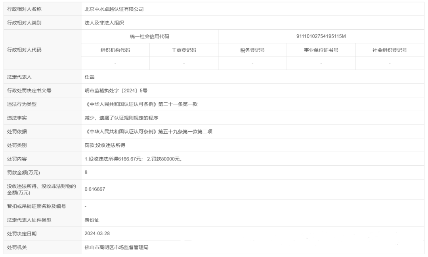The image size is (428, 257).
Task: Select credit code 91110102754195115M
Action: click(x=321, y=36)
